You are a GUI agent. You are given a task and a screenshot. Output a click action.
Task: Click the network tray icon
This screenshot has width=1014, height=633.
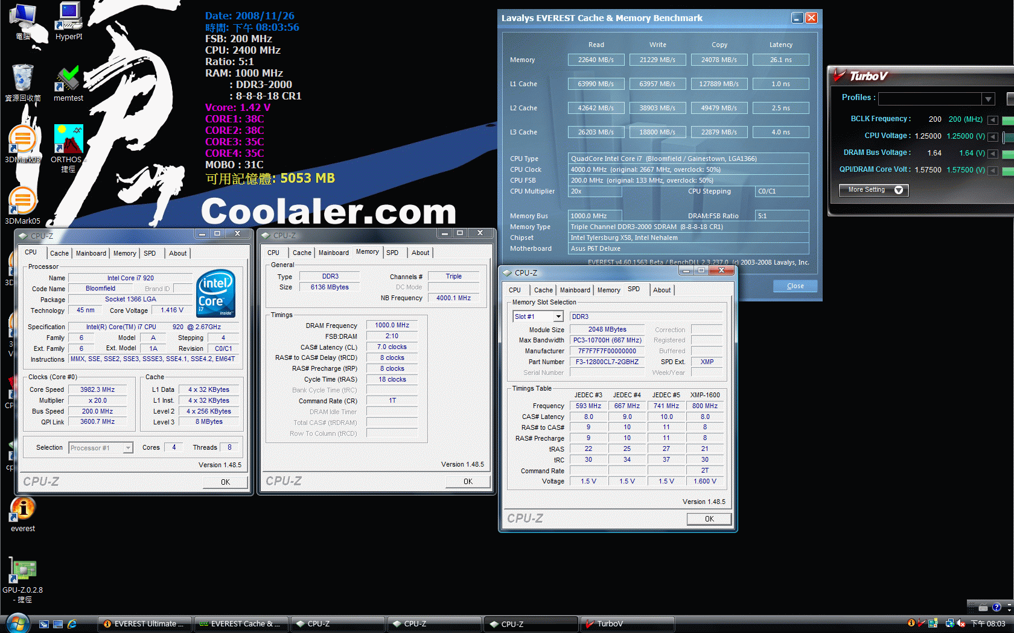click(949, 623)
